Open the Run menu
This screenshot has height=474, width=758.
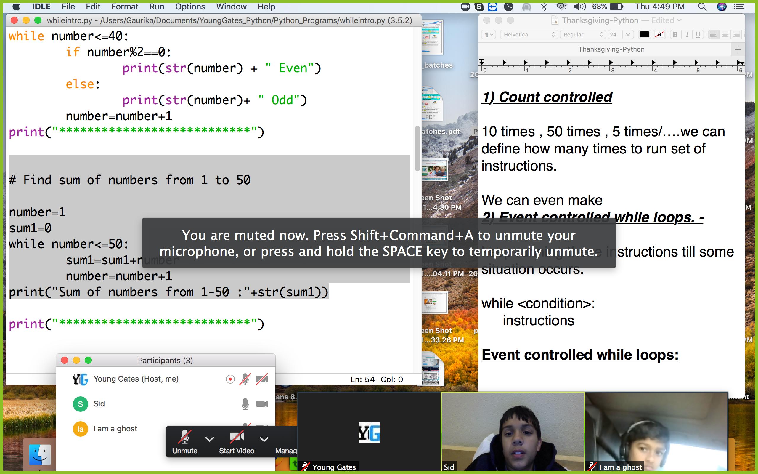[x=157, y=7]
